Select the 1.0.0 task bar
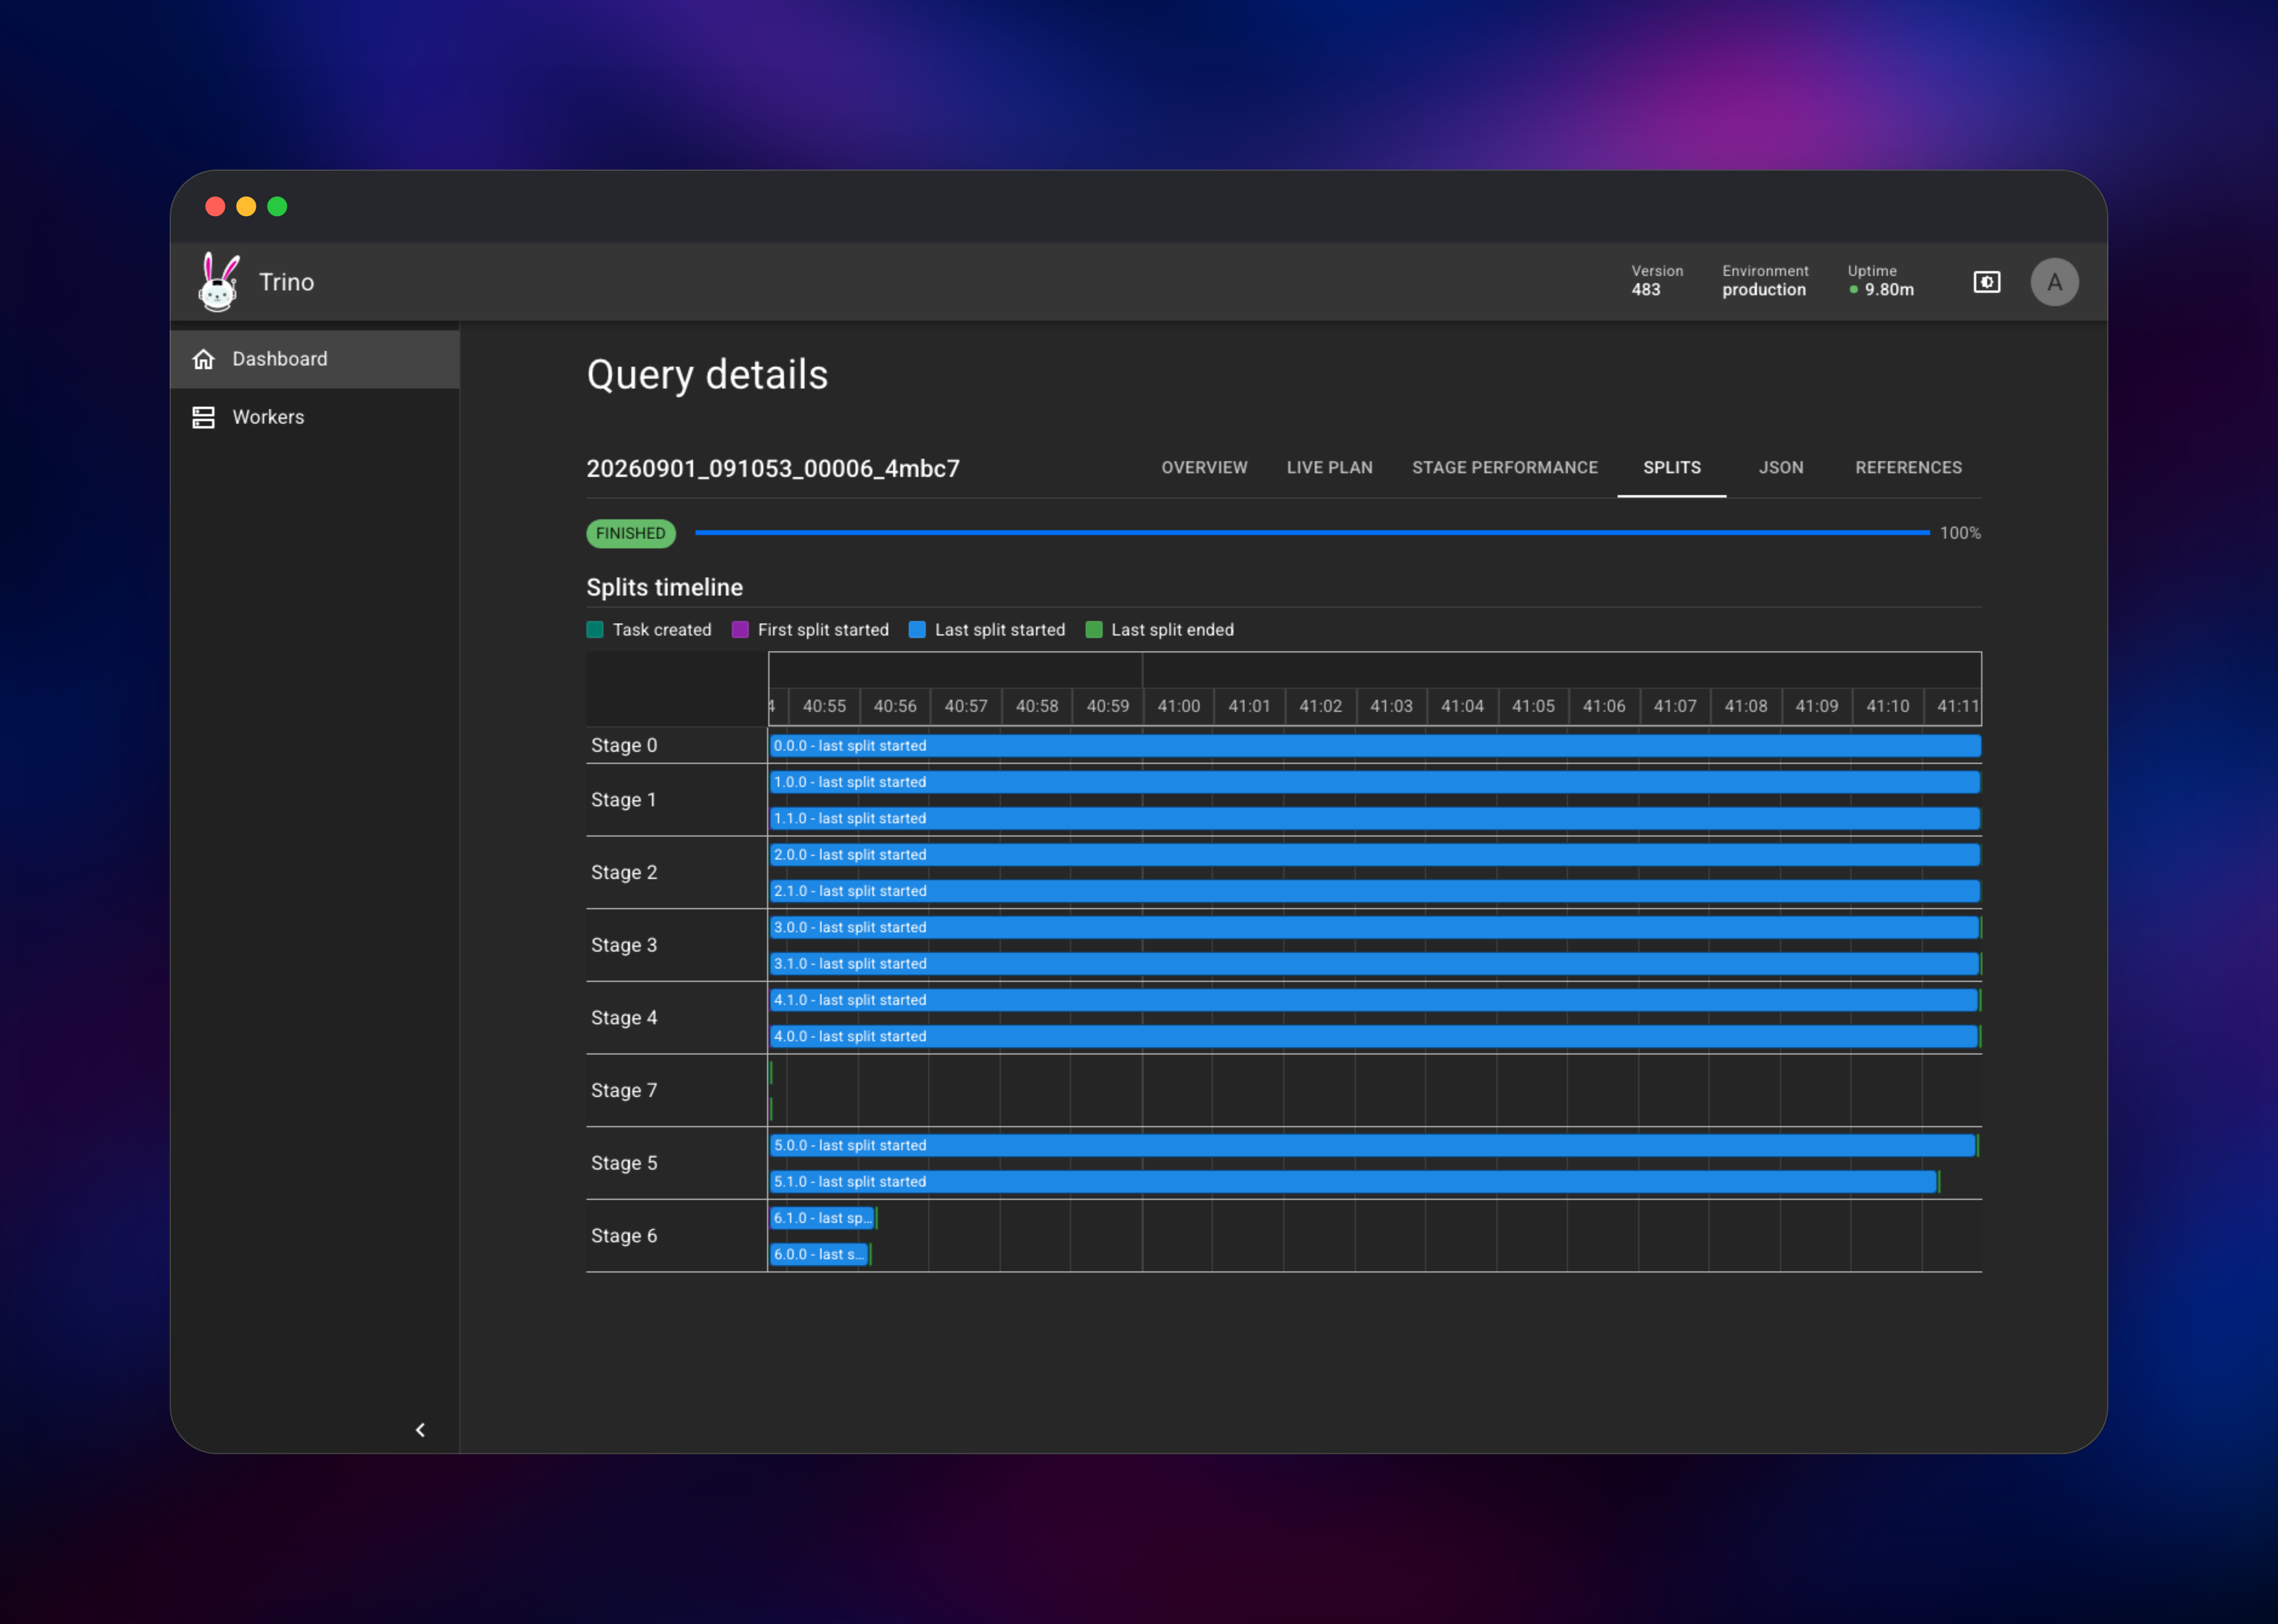The width and height of the screenshot is (2278, 1624). coord(1375,782)
